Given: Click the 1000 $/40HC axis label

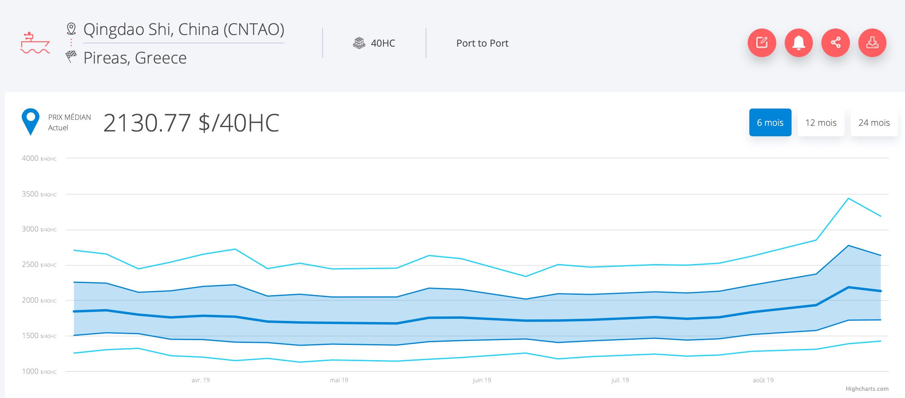Looking at the screenshot, I should click(39, 371).
